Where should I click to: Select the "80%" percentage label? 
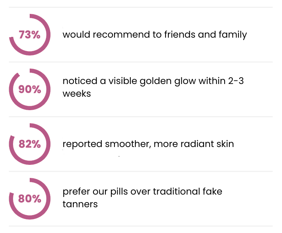[x=30, y=199]
